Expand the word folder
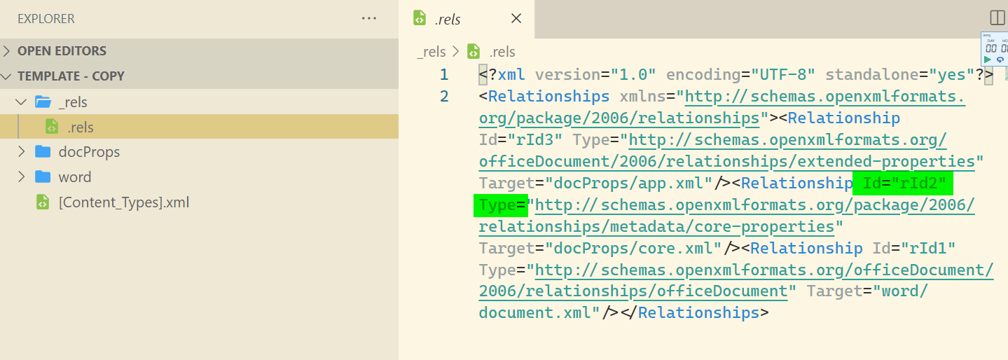 coord(21,177)
